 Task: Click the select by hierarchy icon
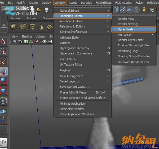[116, 10]
